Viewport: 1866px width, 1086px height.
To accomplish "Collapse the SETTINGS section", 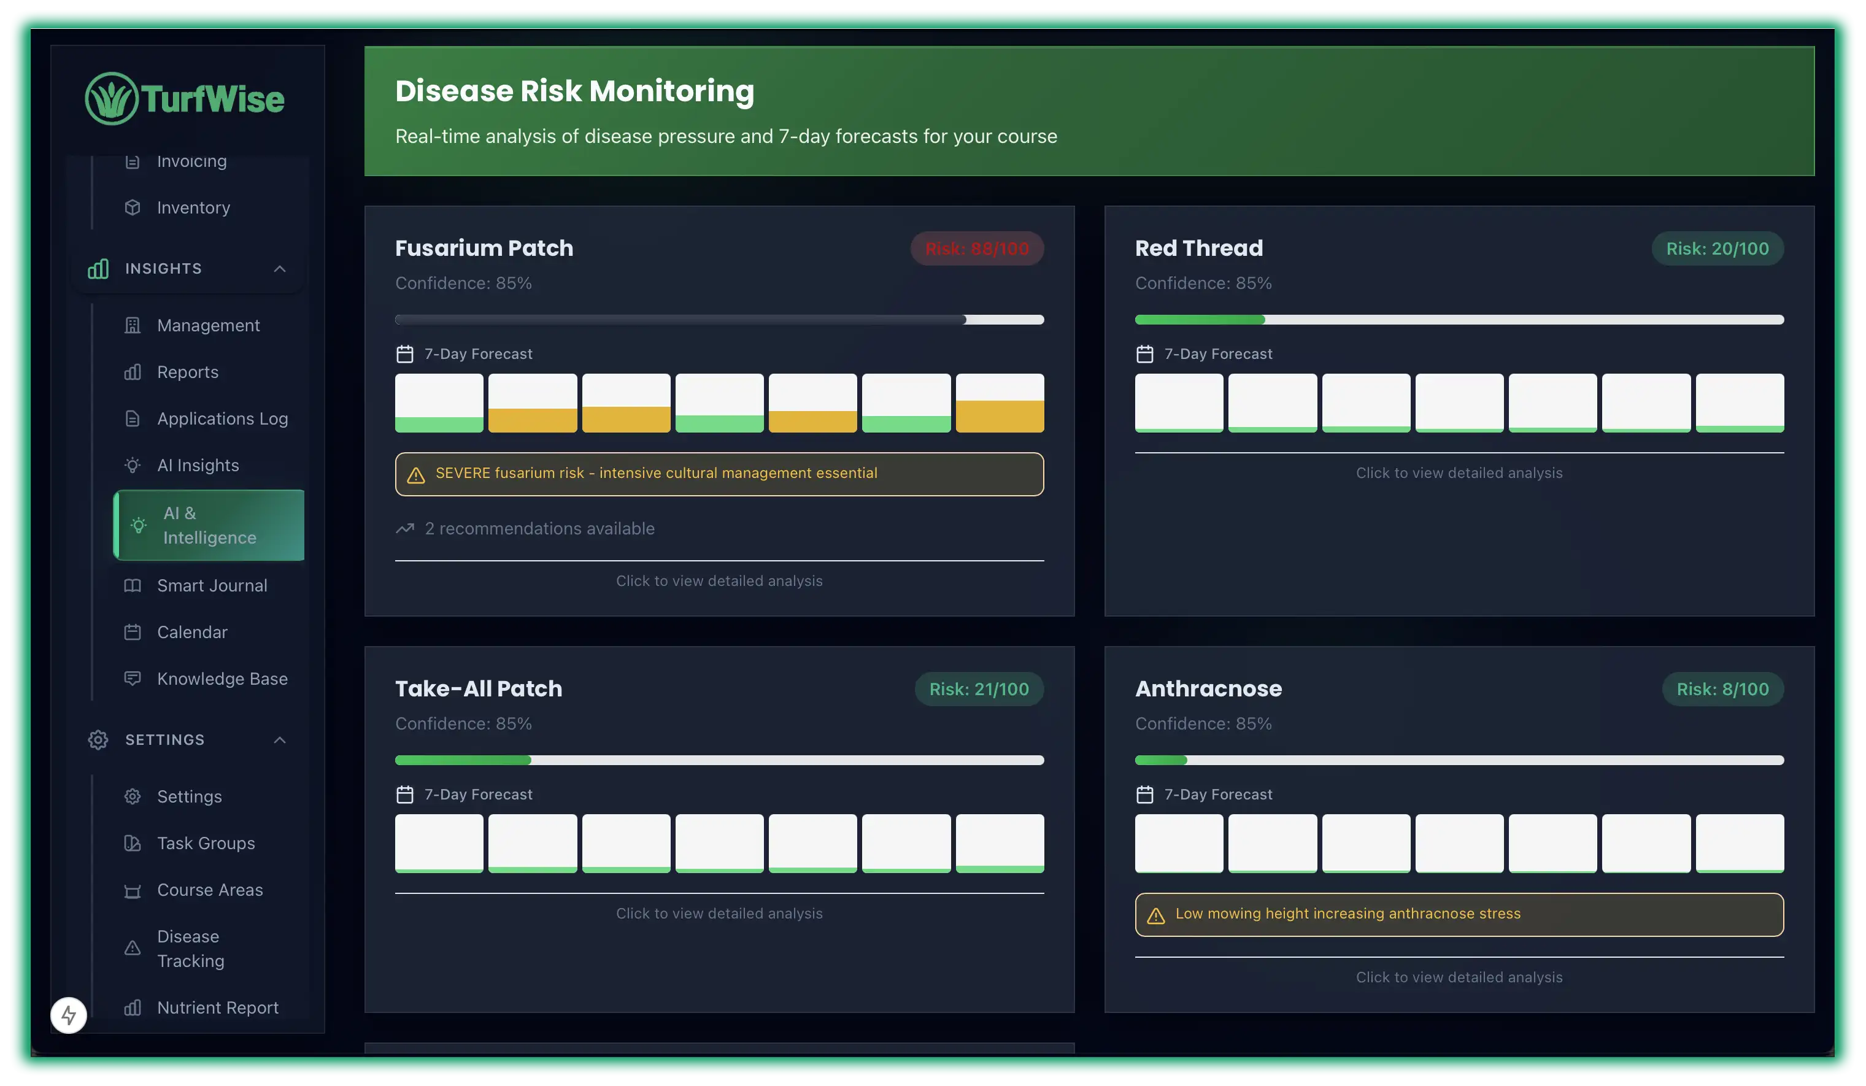I will (x=280, y=739).
